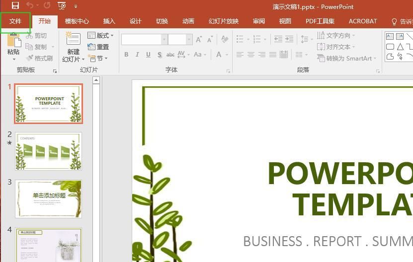Open the AV character spacing dropdown
413x262 pixels.
(x=183, y=55)
